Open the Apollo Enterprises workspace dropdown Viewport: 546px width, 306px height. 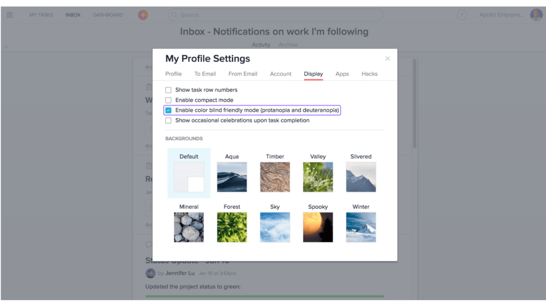501,15
